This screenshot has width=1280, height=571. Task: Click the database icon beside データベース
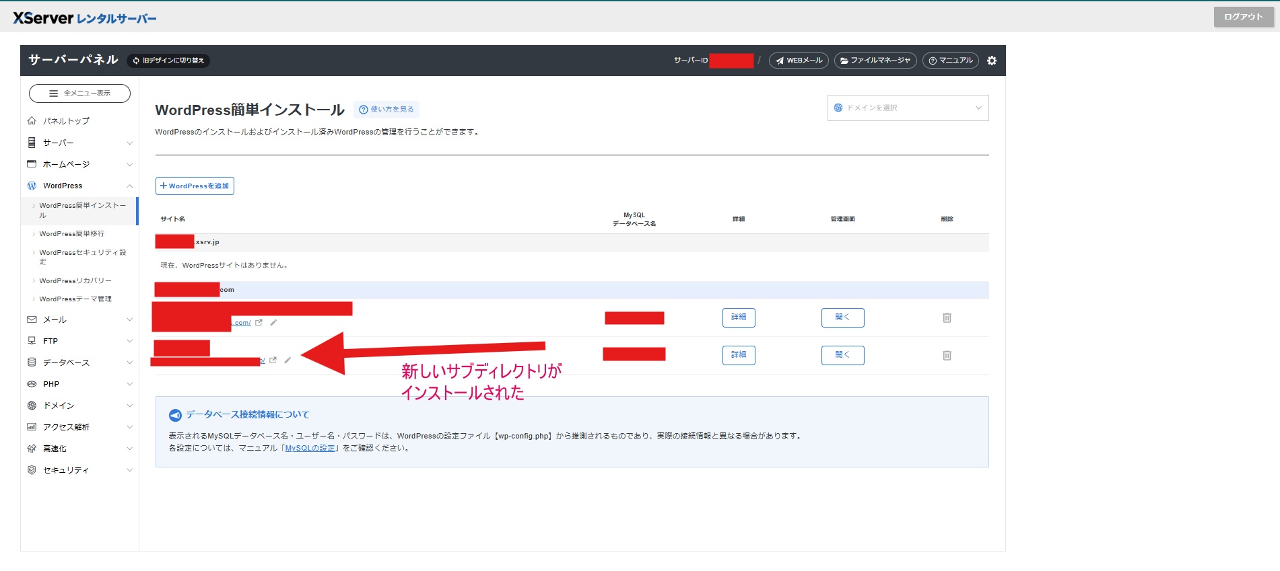[32, 363]
